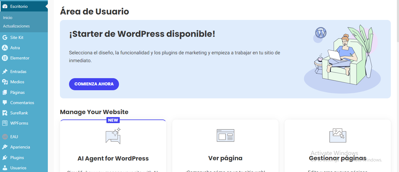Screen dimensions: 399x172
Task: Open the Medios library menu
Action: coord(24,82)
